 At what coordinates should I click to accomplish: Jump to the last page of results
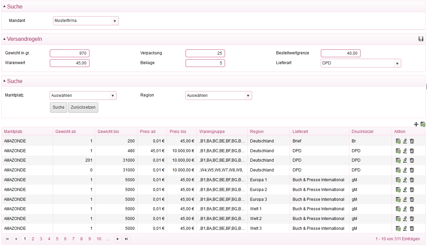[126, 239]
